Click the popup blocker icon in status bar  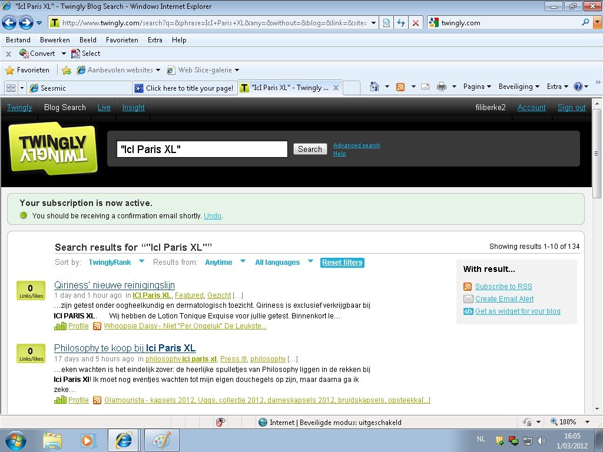pos(220,423)
